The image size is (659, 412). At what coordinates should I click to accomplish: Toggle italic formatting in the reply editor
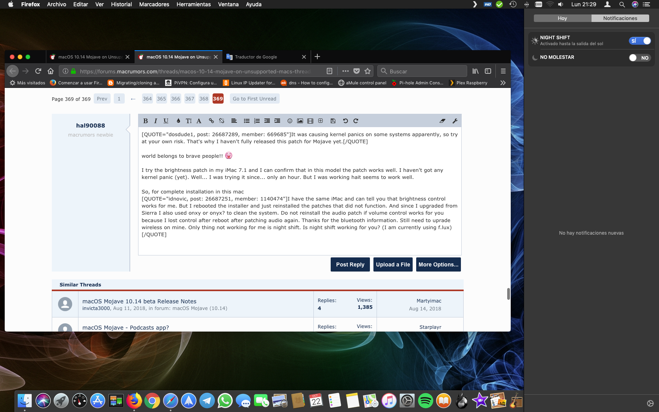click(156, 121)
